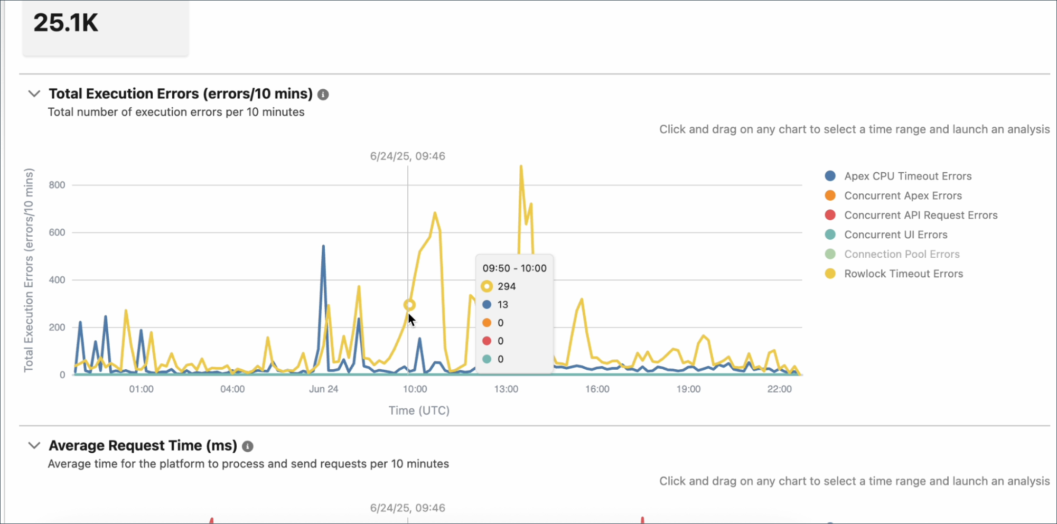Click the tooltip header 09:50 - 10:00
This screenshot has height=524, width=1057.
[513, 268]
